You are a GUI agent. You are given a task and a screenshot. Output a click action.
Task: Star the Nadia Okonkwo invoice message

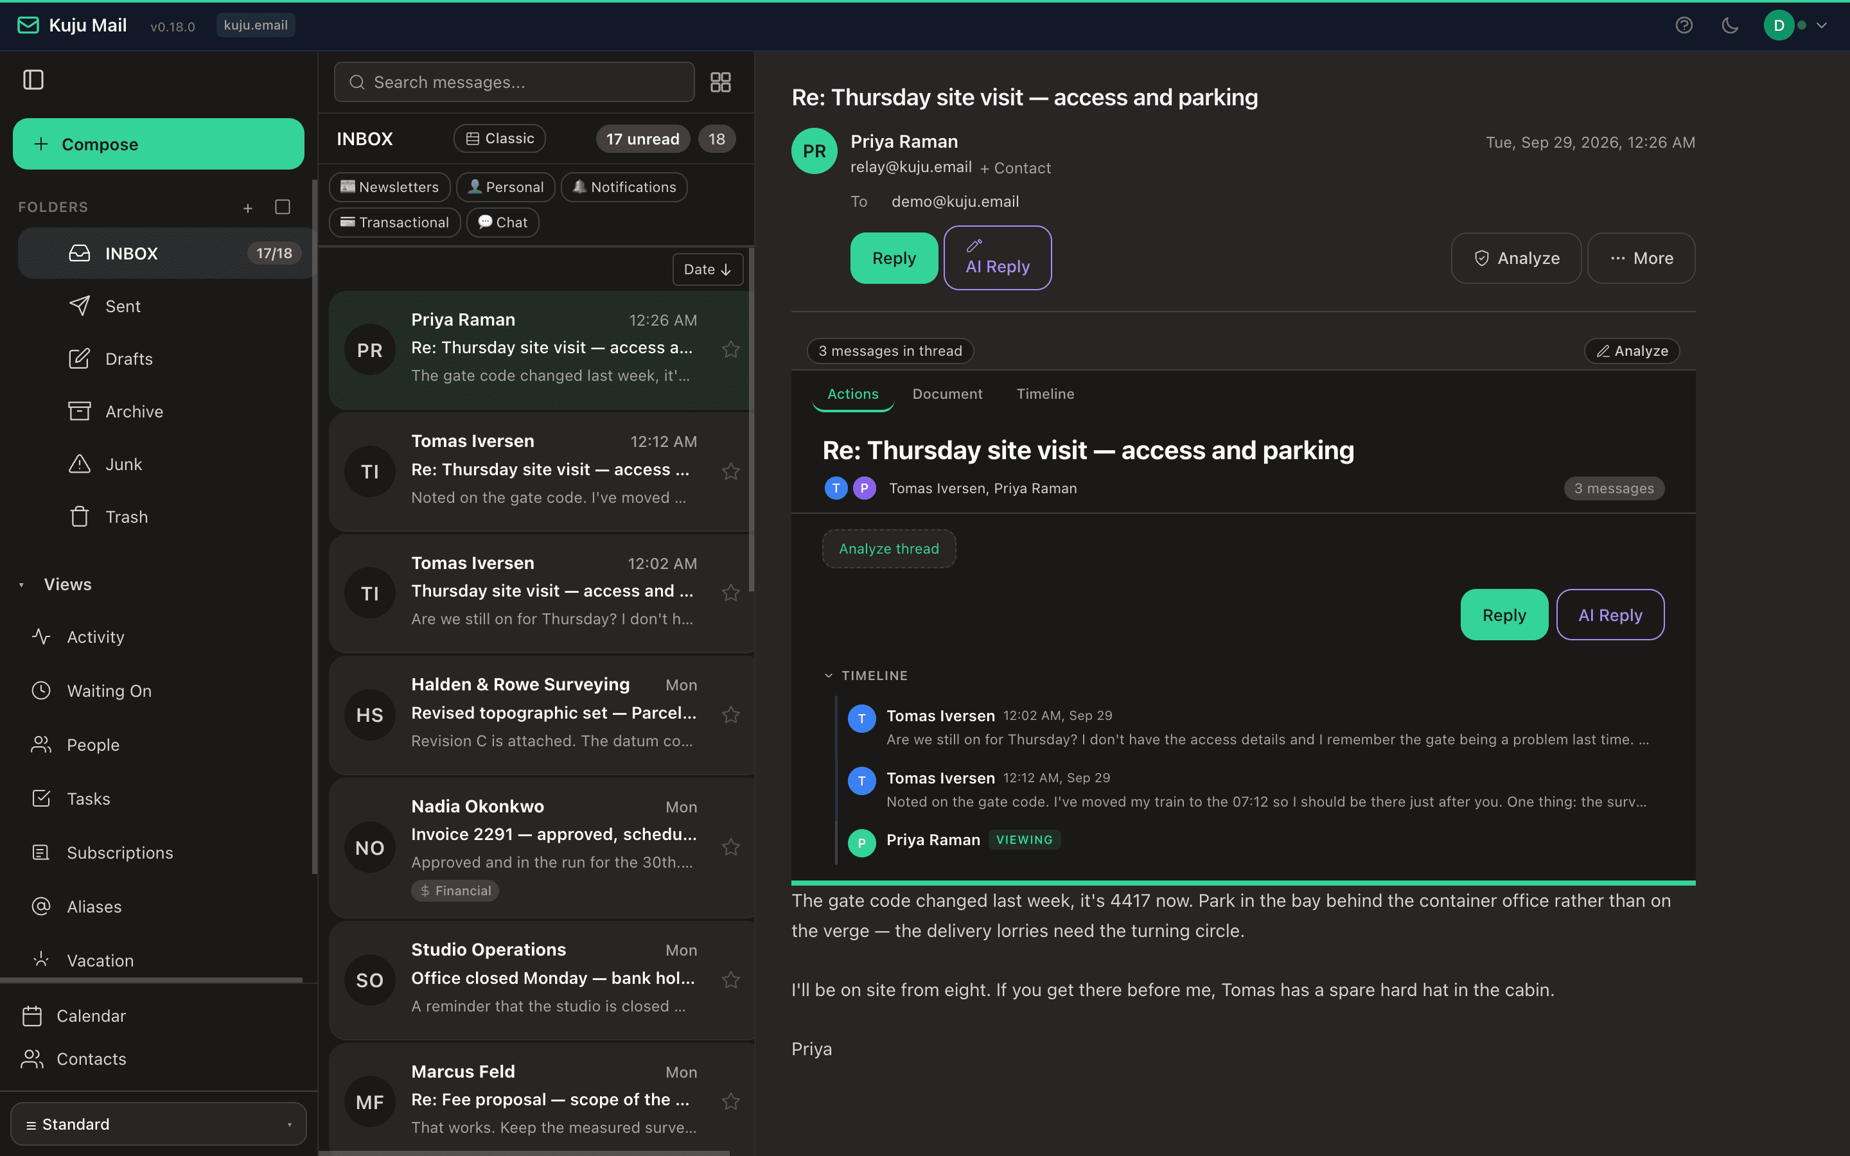point(731,847)
